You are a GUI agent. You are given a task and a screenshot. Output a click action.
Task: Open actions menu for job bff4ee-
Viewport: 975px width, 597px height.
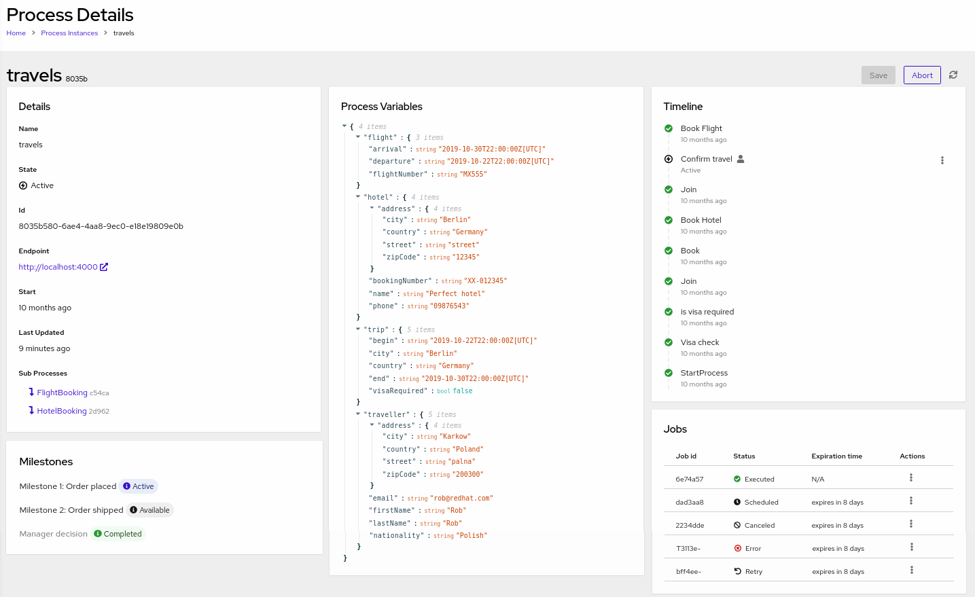pyautogui.click(x=911, y=571)
